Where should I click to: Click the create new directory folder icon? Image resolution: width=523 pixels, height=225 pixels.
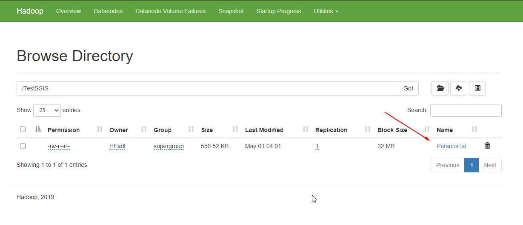pyautogui.click(x=440, y=88)
